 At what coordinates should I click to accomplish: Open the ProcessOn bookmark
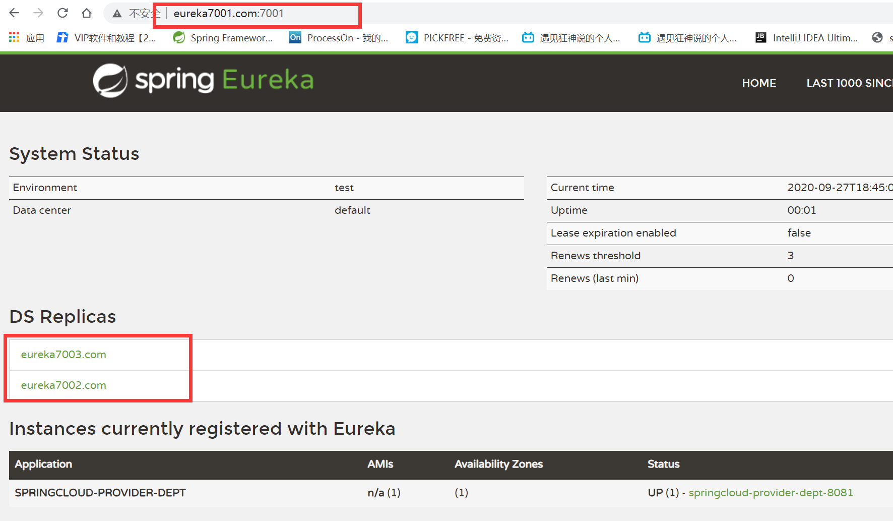(339, 38)
